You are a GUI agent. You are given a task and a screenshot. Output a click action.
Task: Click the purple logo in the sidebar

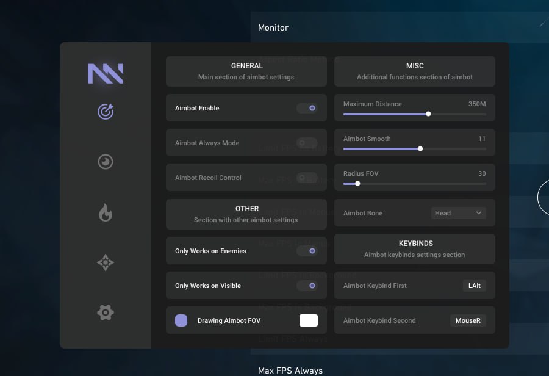click(x=106, y=73)
